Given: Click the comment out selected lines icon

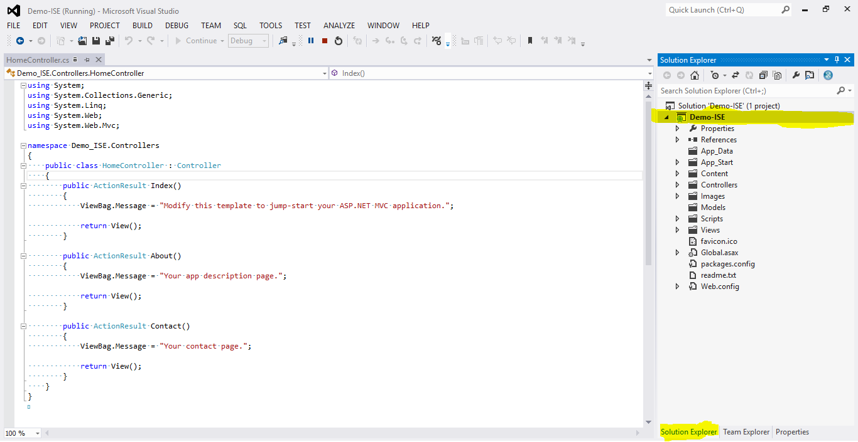Looking at the screenshot, I should [497, 41].
